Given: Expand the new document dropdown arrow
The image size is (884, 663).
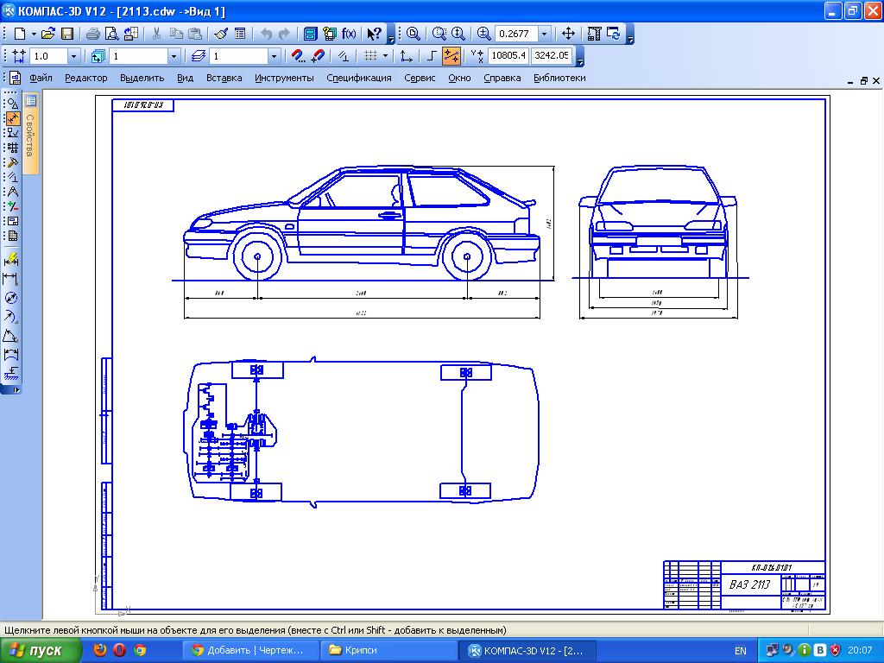Looking at the screenshot, I should point(34,34).
